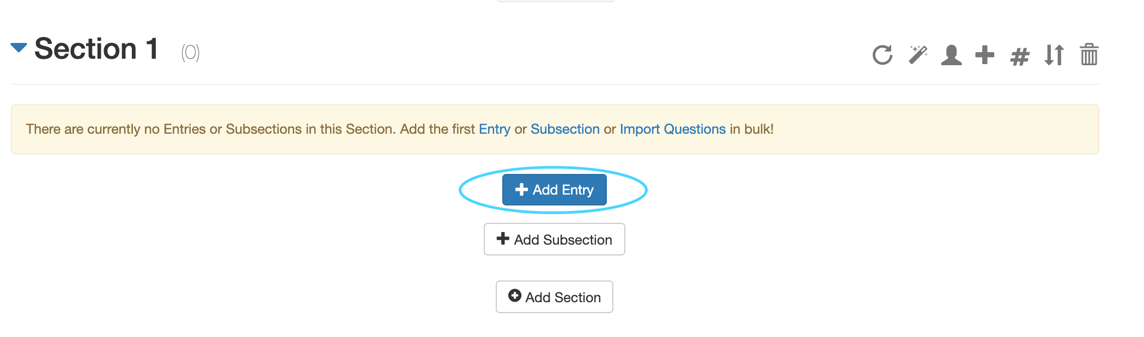The width and height of the screenshot is (1144, 337).
Task: Click the plus sign inside Add Subsection
Action: tap(503, 239)
